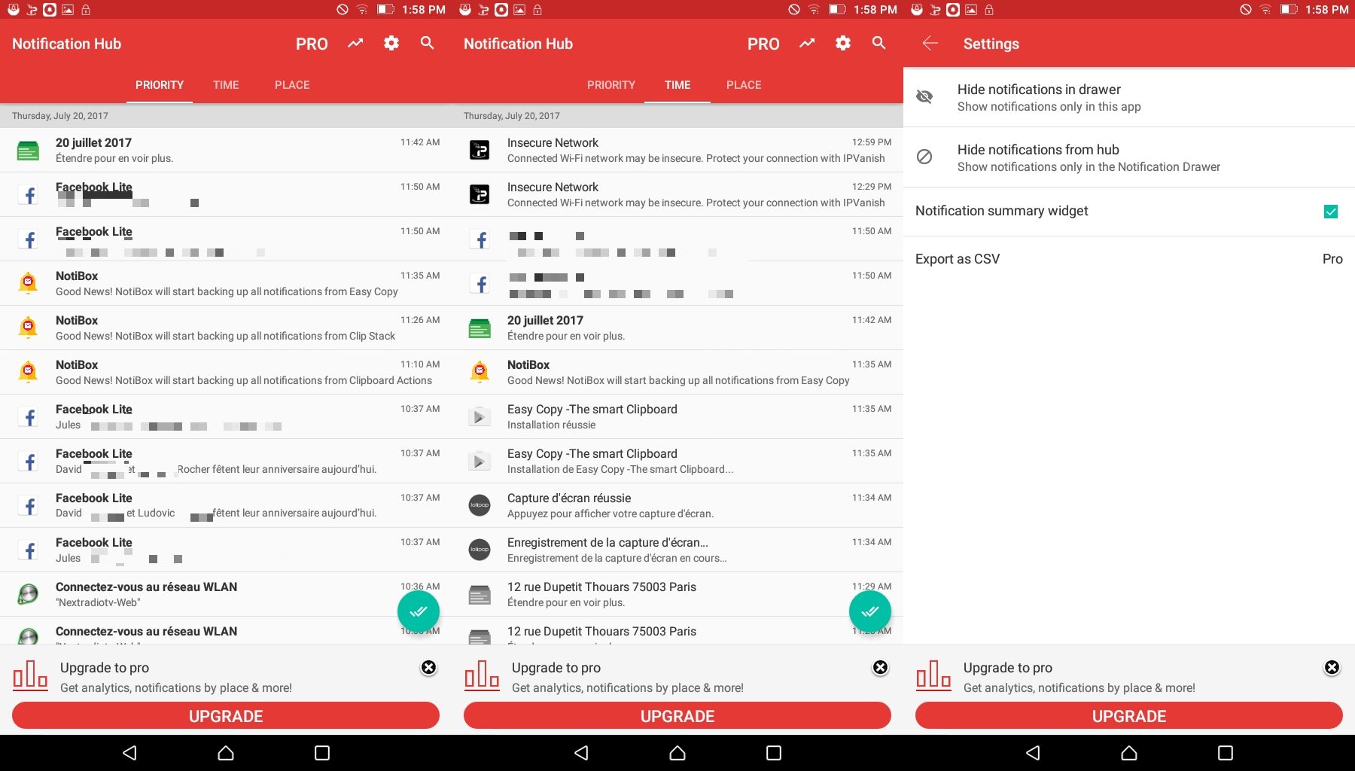
Task: Tap search magnifier in left screen header
Action: [428, 44]
